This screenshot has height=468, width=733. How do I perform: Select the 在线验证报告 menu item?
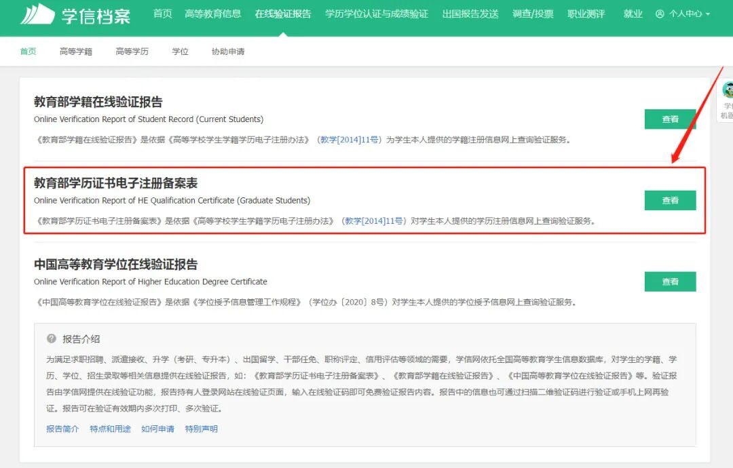coord(283,13)
